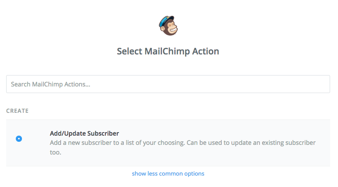The width and height of the screenshot is (338, 187).
Task: Click the word "Subscriber" in action title
Action: [104, 133]
